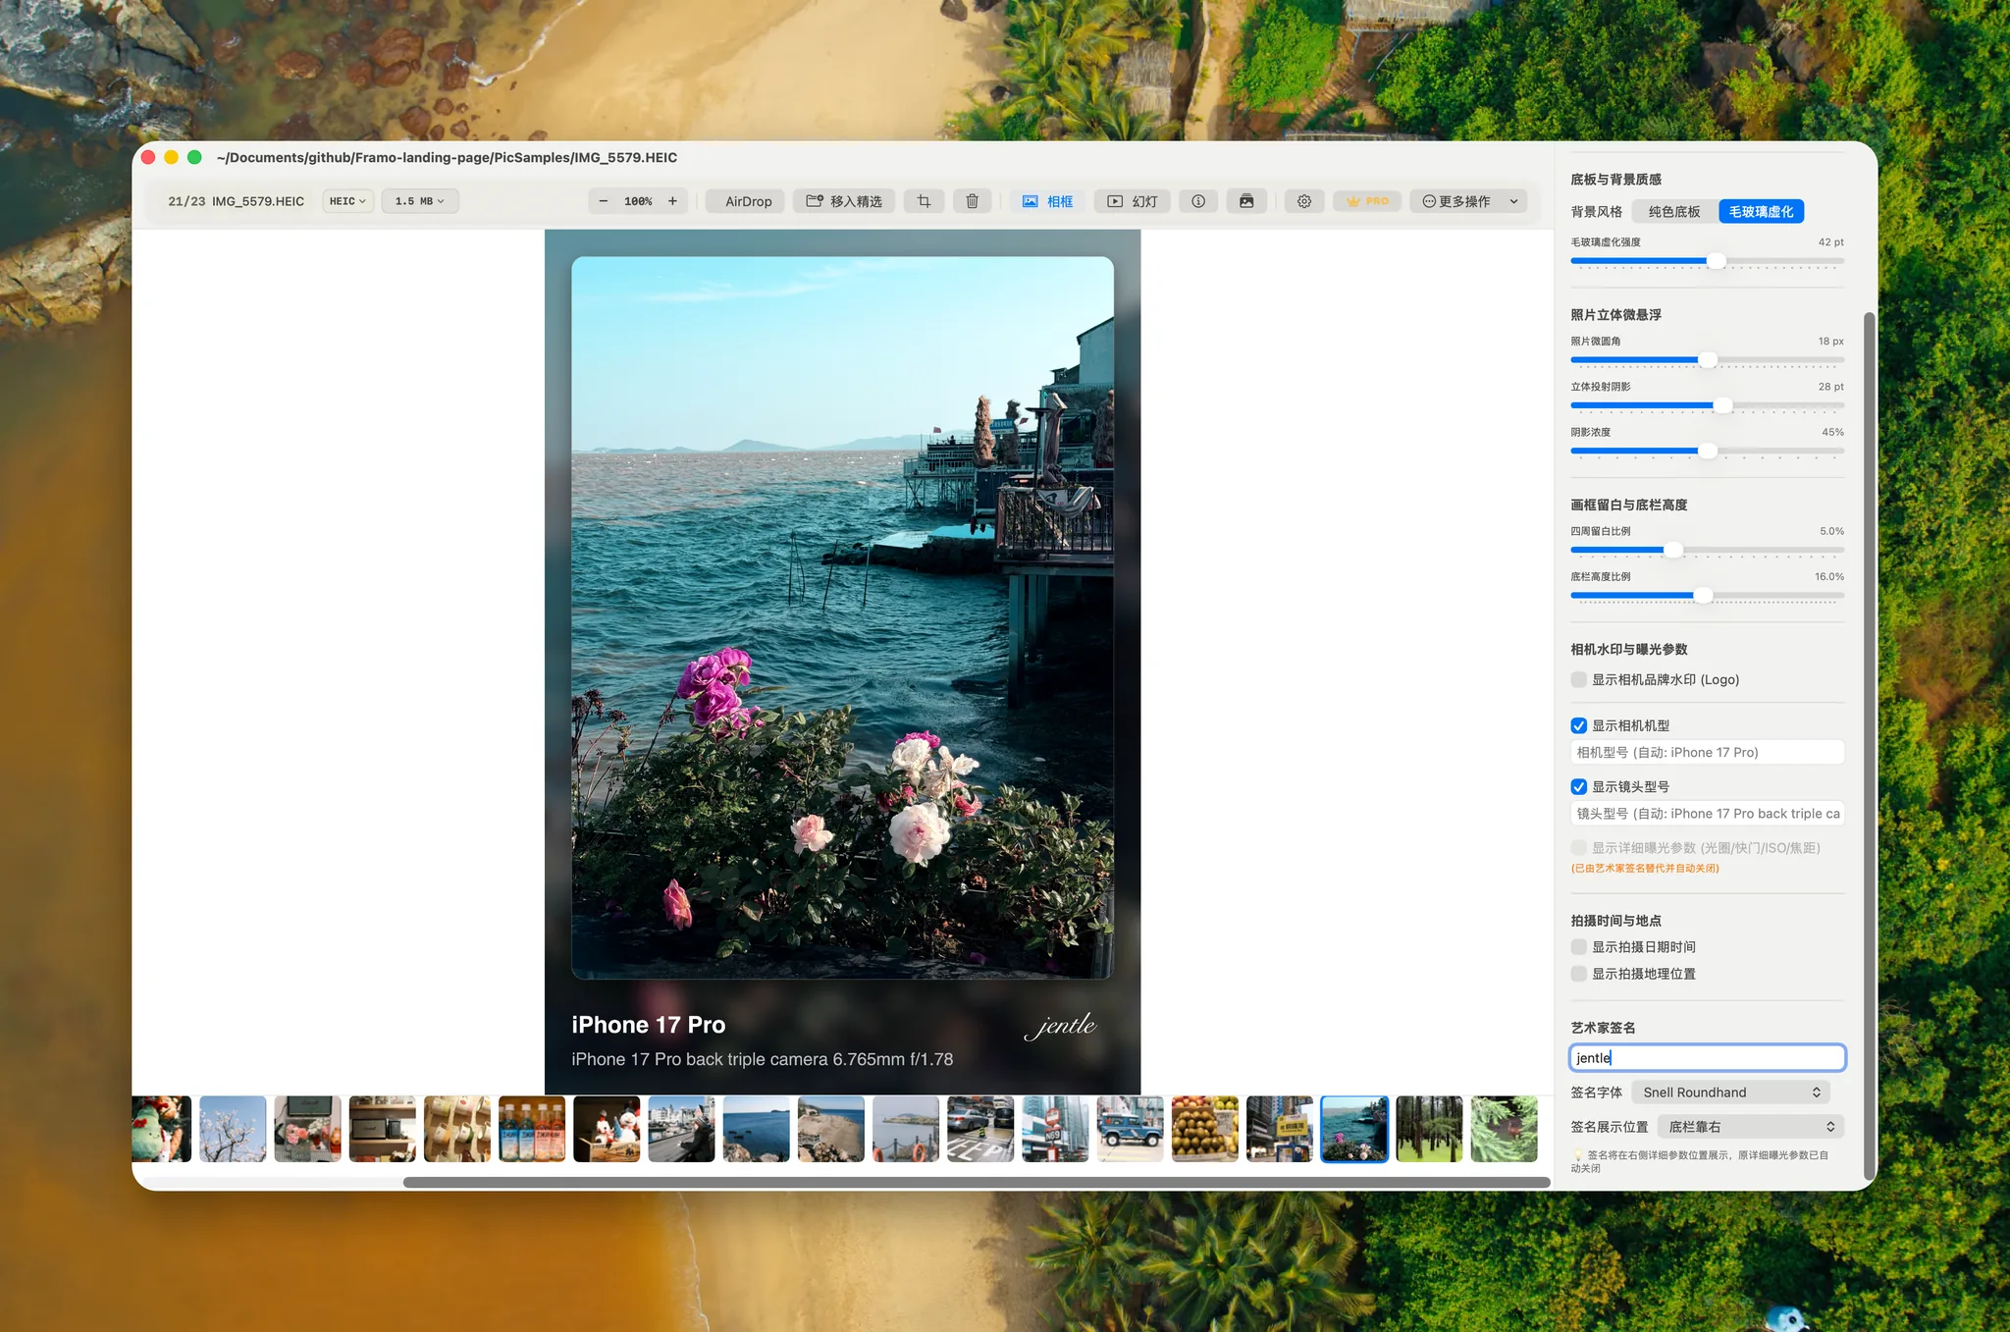Open the crop tool
Viewport: 2010px width, 1332px height.
(924, 201)
